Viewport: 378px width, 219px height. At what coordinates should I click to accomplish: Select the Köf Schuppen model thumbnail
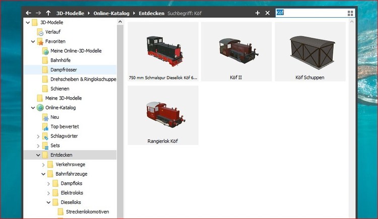click(x=309, y=51)
